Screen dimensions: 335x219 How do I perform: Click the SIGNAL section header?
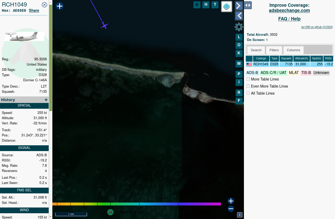pyautogui.click(x=24, y=148)
